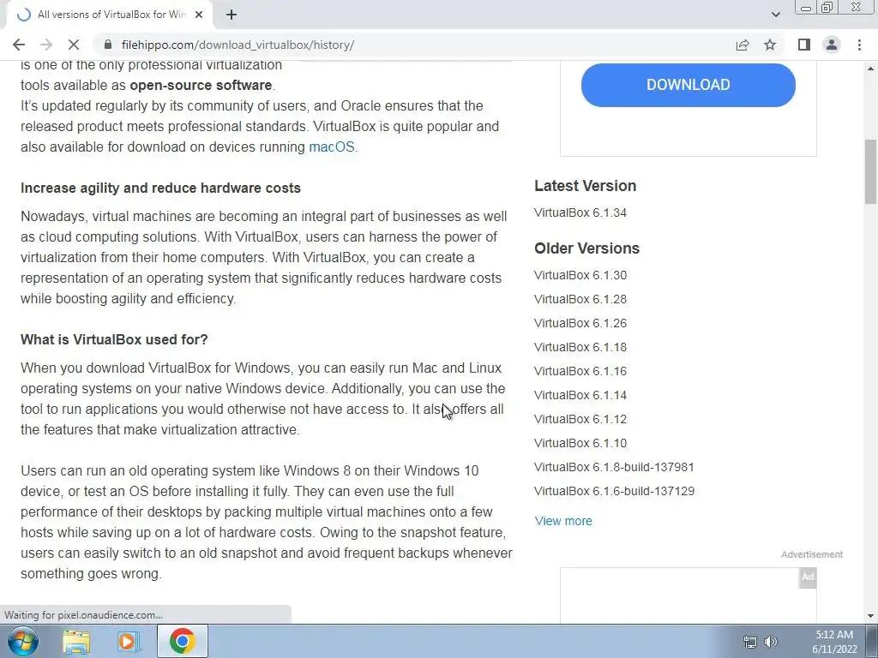This screenshot has width=878, height=658.
Task: Close the VirtualBox versions tab
Action: (198, 15)
